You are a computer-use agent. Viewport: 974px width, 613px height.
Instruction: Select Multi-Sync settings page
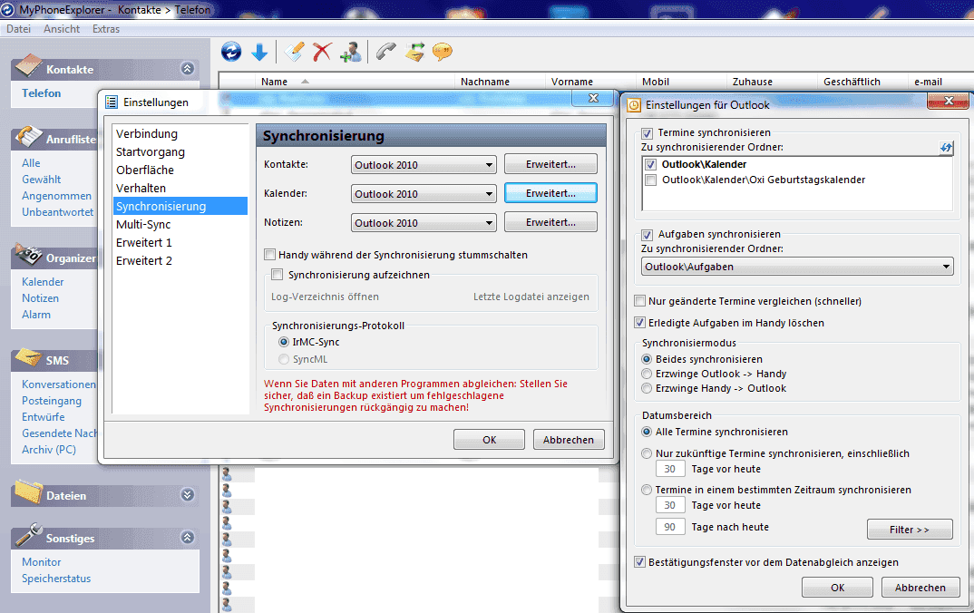[x=143, y=225]
